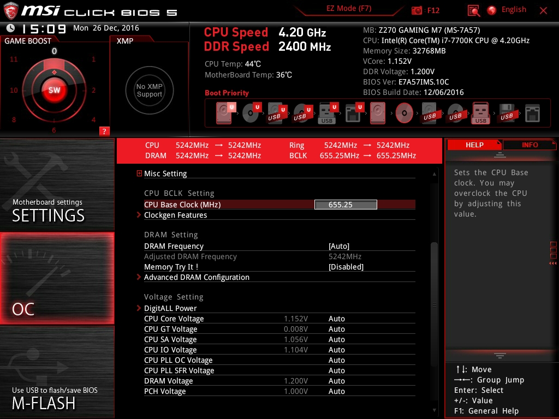Click the language globe icon
Viewport: 559px width, 419px height.
pos(492,10)
